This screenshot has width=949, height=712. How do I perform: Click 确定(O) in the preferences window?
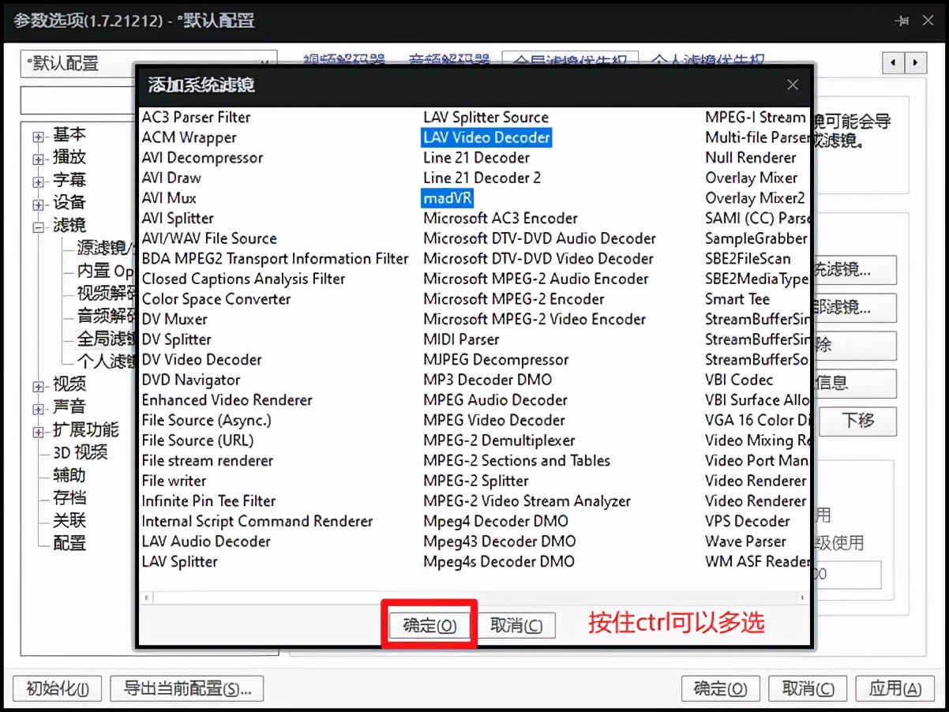(721, 688)
